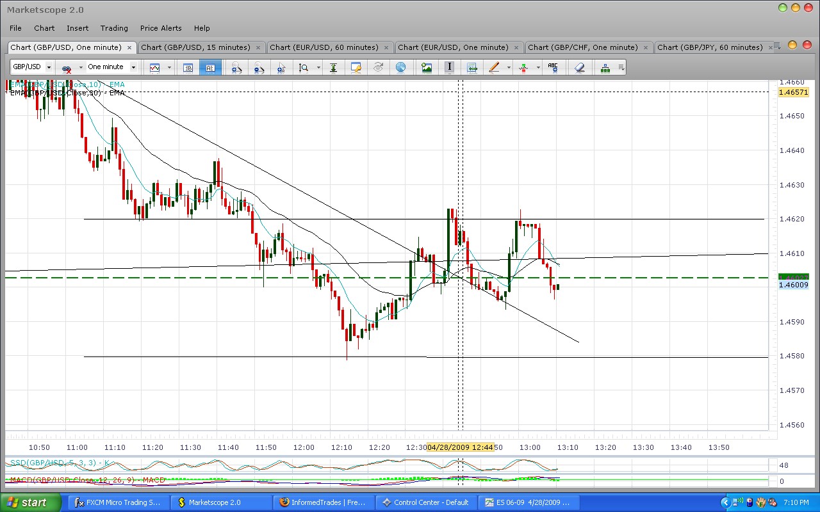820x512 pixels.
Task: Expand the system tray hidden icons arrow
Action: [x=725, y=502]
